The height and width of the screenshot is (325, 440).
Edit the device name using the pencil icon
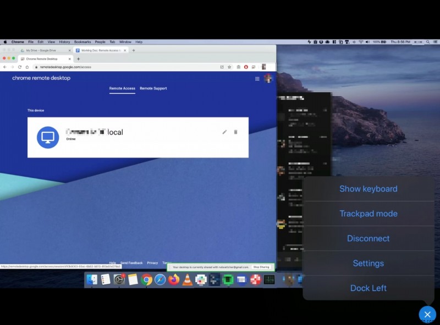(224, 132)
